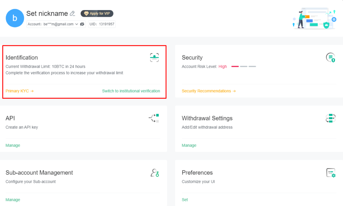Click Manage under Withdrawal Settings
The height and width of the screenshot is (206, 343).
pos(189,145)
